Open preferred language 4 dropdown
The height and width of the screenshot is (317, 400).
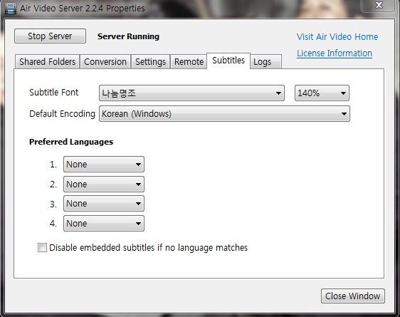[104, 224]
